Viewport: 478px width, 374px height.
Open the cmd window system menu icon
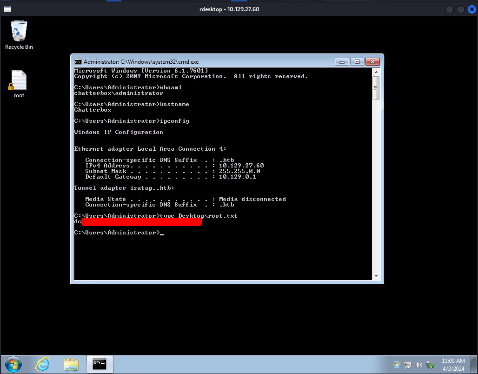coord(78,62)
